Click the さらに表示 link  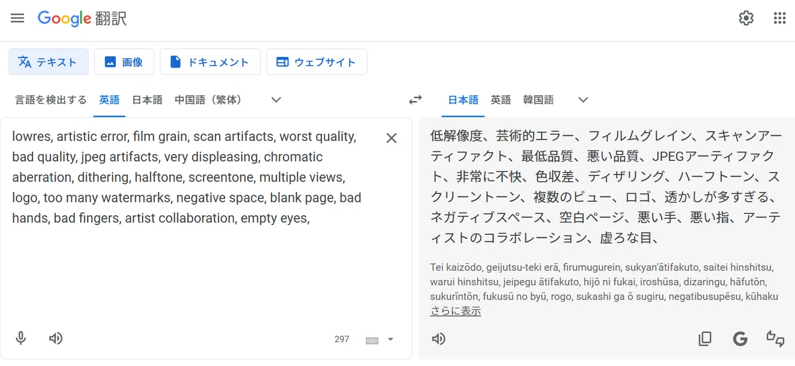coord(455,311)
